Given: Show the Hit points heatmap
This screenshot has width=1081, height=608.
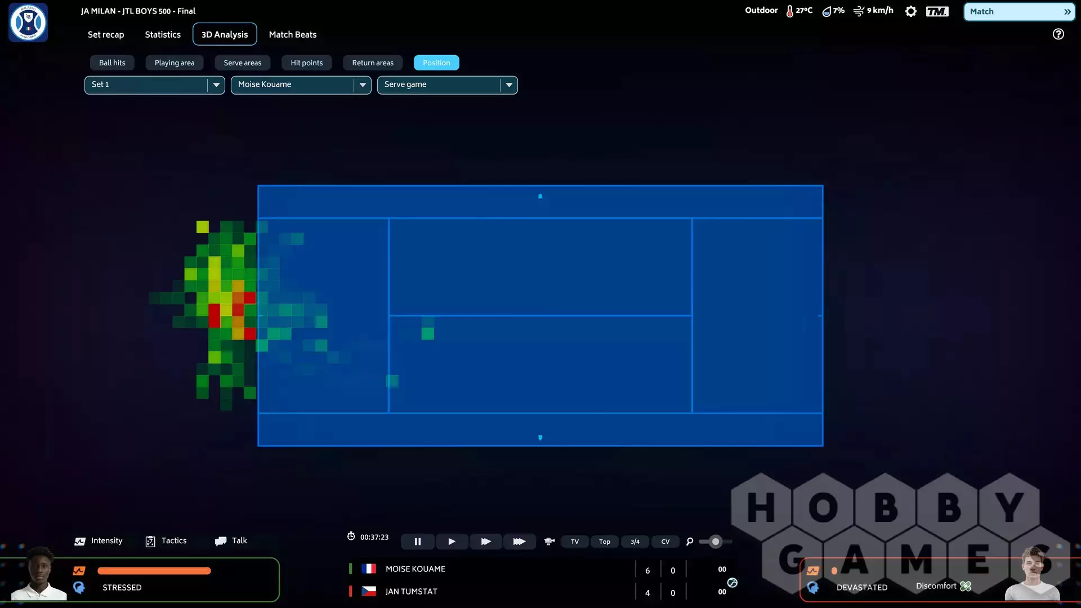Looking at the screenshot, I should click(306, 62).
